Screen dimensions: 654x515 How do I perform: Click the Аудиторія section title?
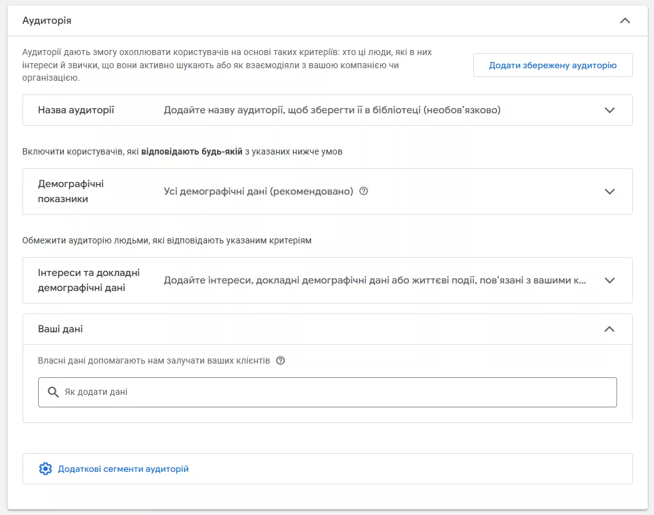tap(47, 21)
